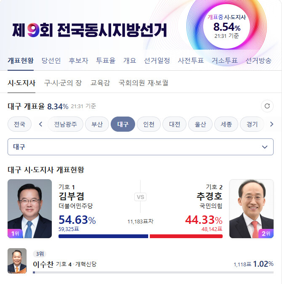Open third-place candidate 이수찬 photo

point(17,260)
